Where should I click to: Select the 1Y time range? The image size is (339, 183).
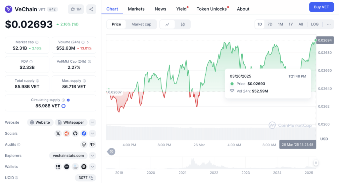pos(291,24)
